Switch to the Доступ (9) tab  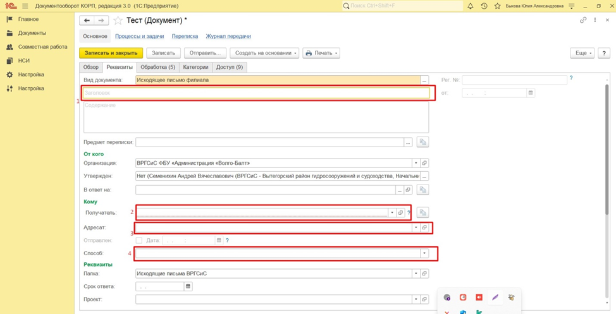coord(230,67)
